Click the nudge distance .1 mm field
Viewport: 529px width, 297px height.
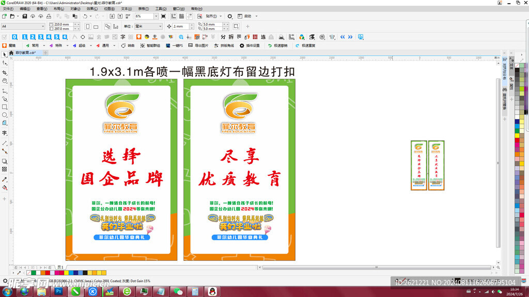(181, 26)
